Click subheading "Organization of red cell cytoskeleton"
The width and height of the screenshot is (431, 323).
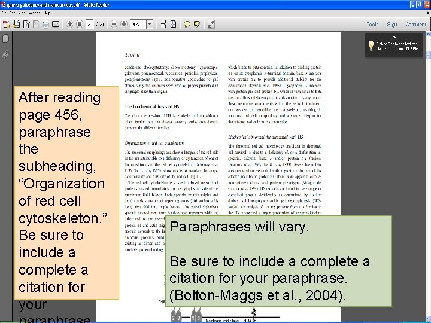click(154, 143)
